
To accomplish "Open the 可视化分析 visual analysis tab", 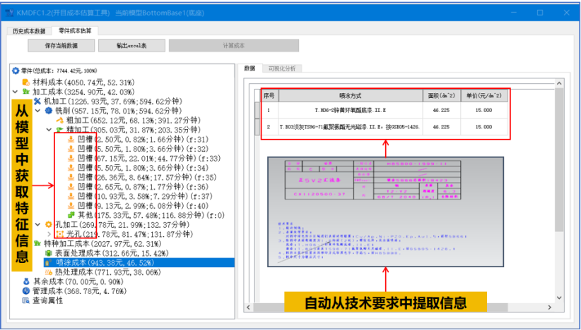I will click(x=281, y=68).
